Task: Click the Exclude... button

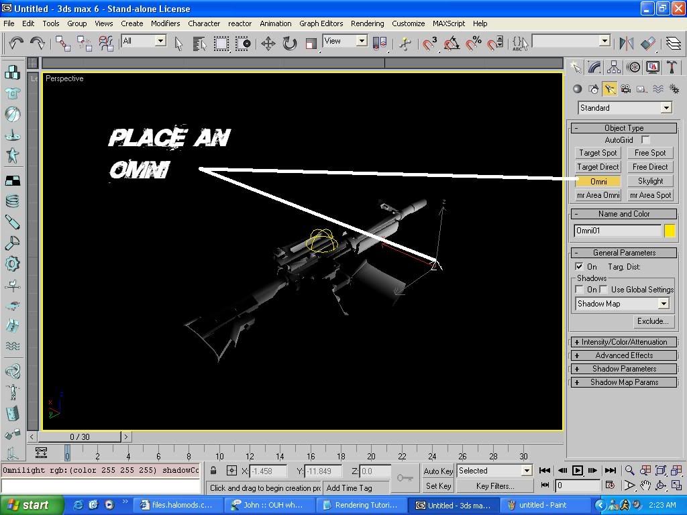Action: pyautogui.click(x=653, y=321)
